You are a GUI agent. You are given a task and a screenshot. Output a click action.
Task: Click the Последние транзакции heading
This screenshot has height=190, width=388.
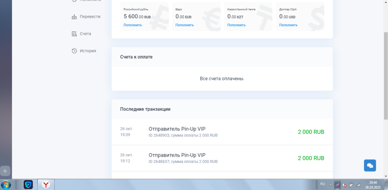145,109
